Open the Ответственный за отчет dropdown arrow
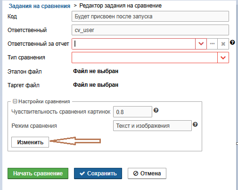Screen dimensions: 238x190 pos(201,44)
